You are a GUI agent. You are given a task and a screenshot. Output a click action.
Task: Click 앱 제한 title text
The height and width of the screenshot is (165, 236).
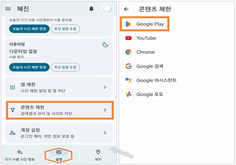click(28, 84)
